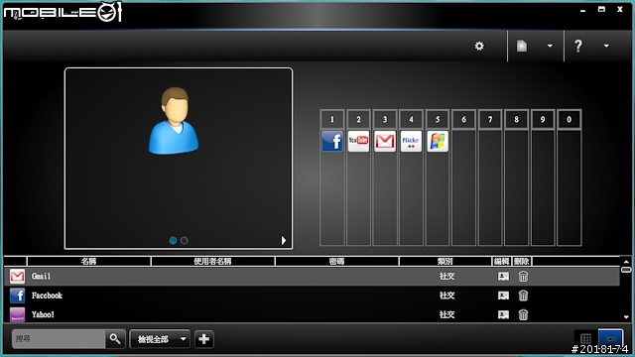Edit the Yahoo! account entry

pos(503,314)
